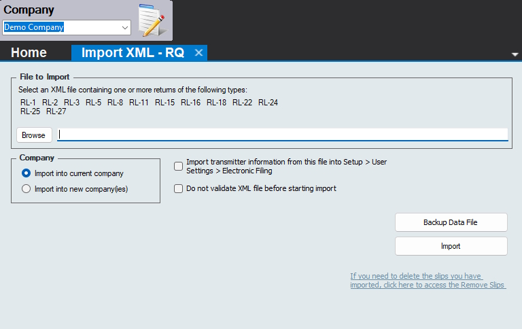Enable Import transmitter information checkbox
Viewport: 522px width, 329px height.
179,166
